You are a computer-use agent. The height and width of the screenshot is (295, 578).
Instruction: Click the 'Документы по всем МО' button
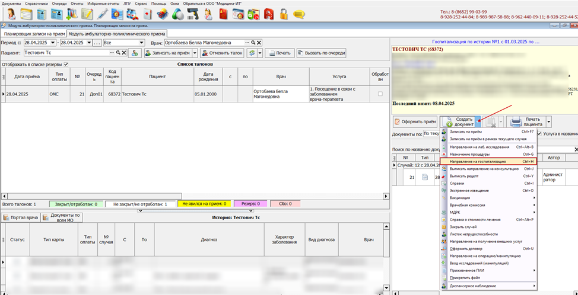62,217
